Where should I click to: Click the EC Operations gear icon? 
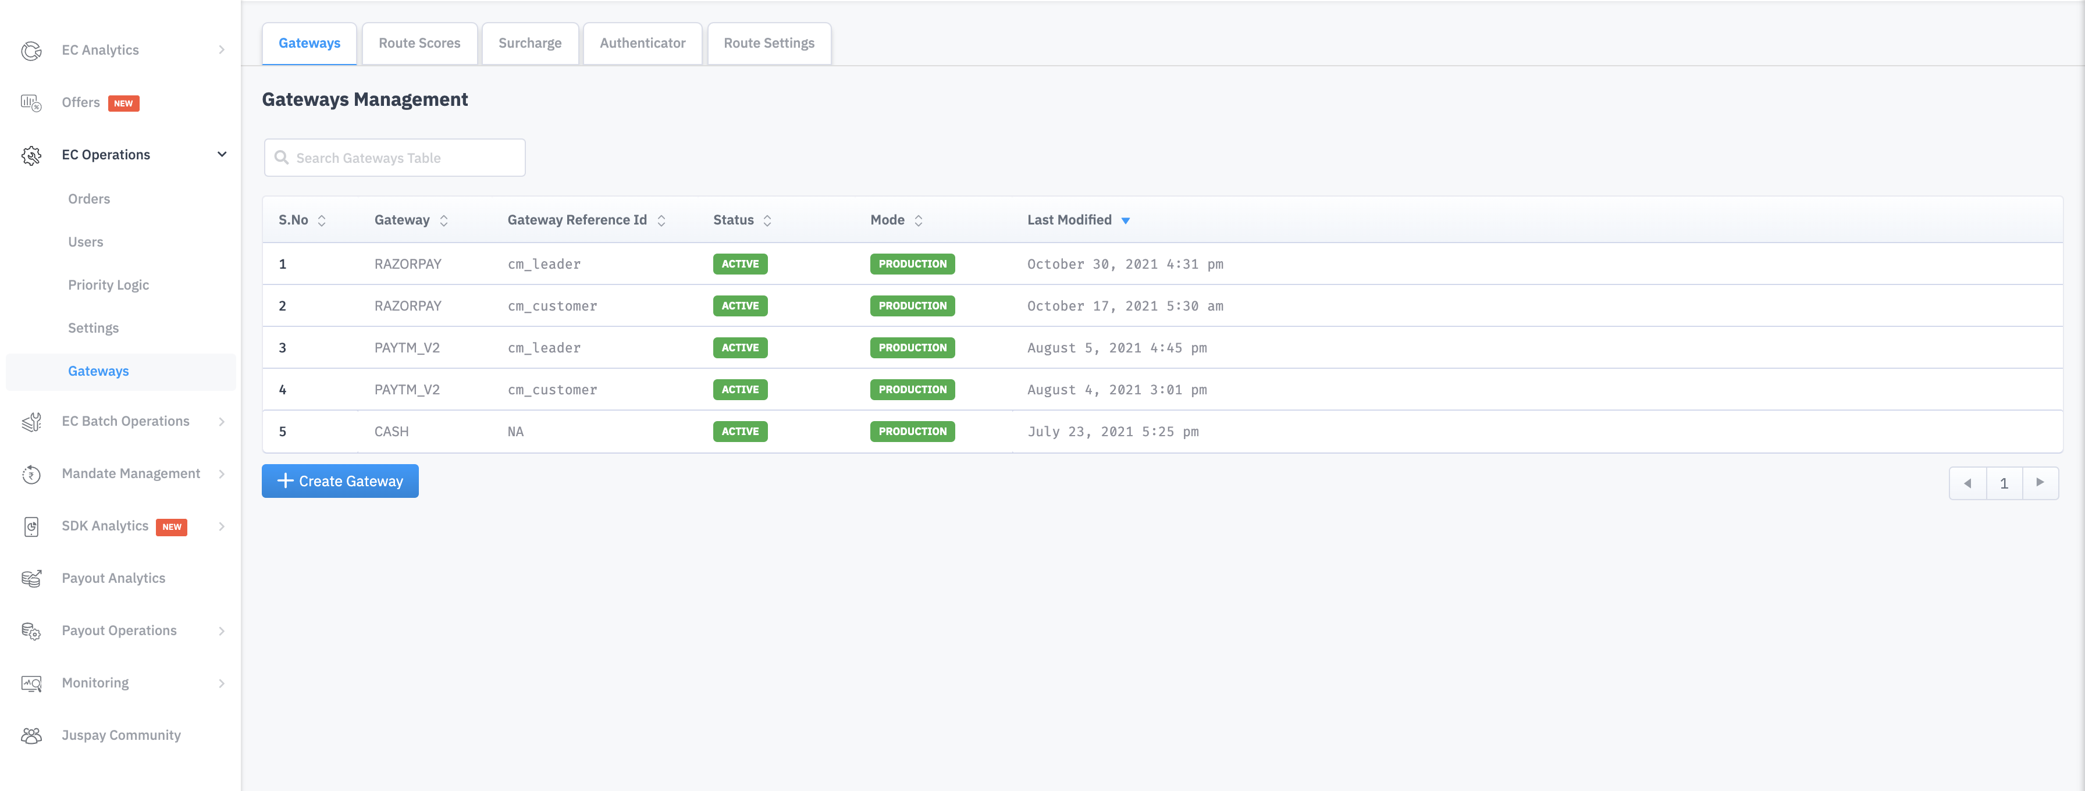(x=31, y=155)
